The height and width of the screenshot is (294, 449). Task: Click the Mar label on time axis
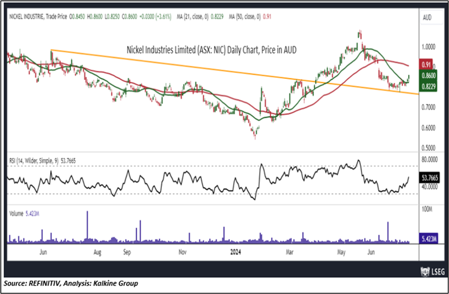click(290, 252)
